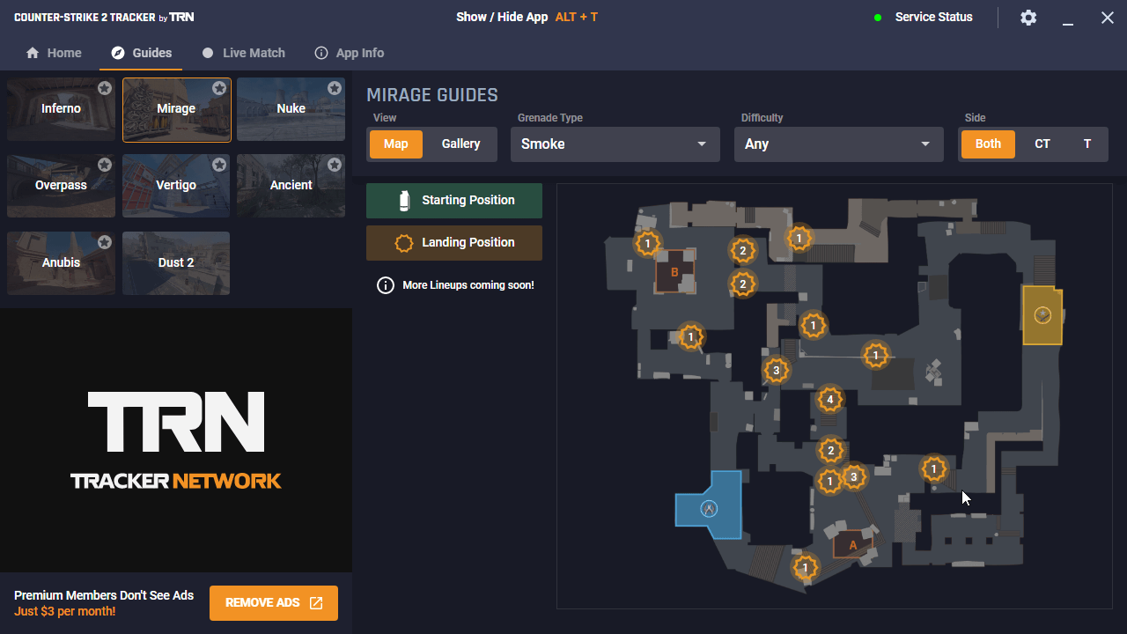Viewport: 1127px width, 634px height.
Task: Select the 3 marker upper-left of marker 4
Action: coord(776,371)
